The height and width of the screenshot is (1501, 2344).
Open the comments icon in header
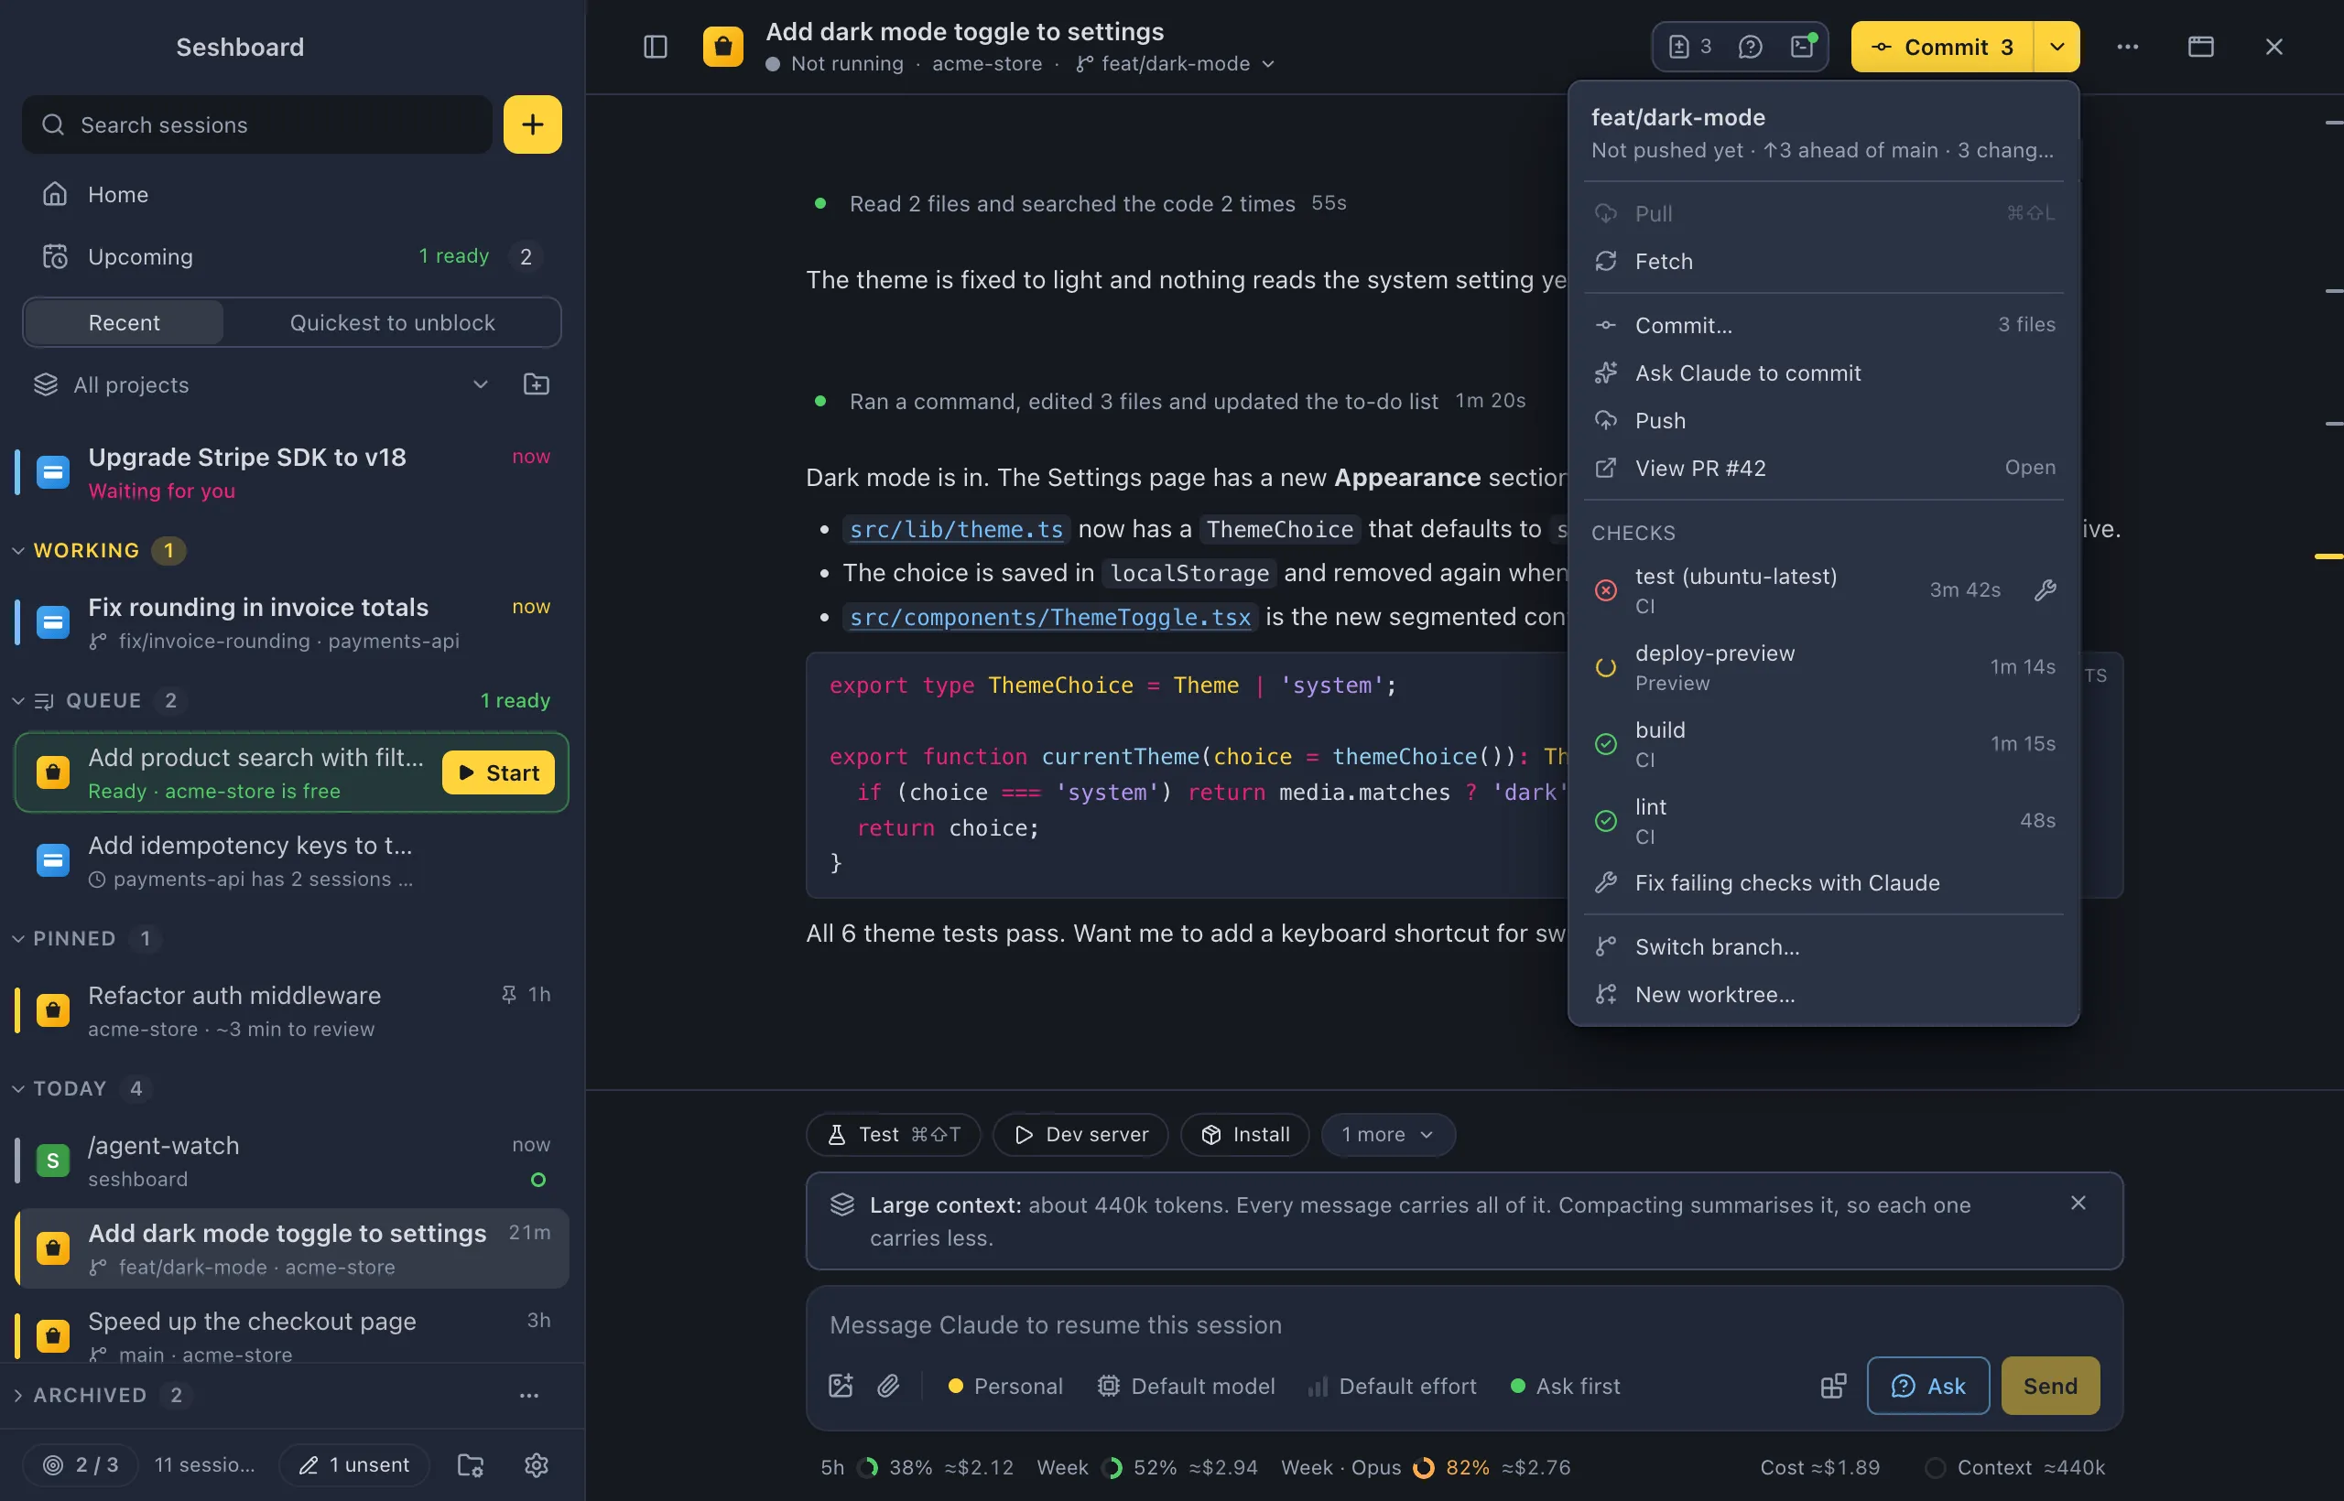pyautogui.click(x=1750, y=47)
